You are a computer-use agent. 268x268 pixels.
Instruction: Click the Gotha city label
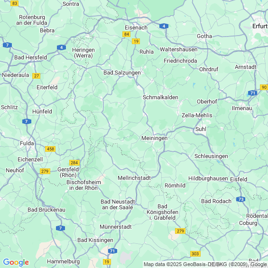[204, 36]
